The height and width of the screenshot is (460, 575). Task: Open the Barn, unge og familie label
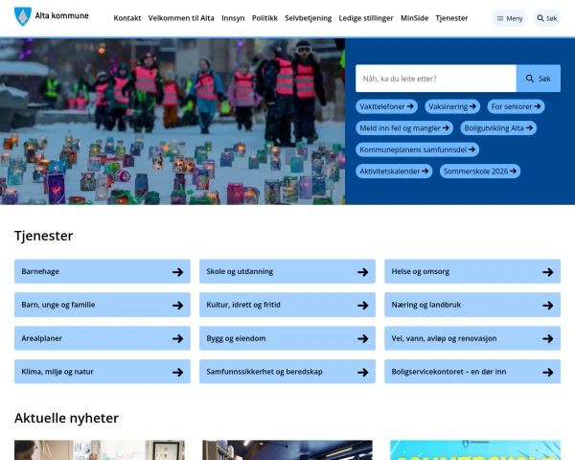58,305
